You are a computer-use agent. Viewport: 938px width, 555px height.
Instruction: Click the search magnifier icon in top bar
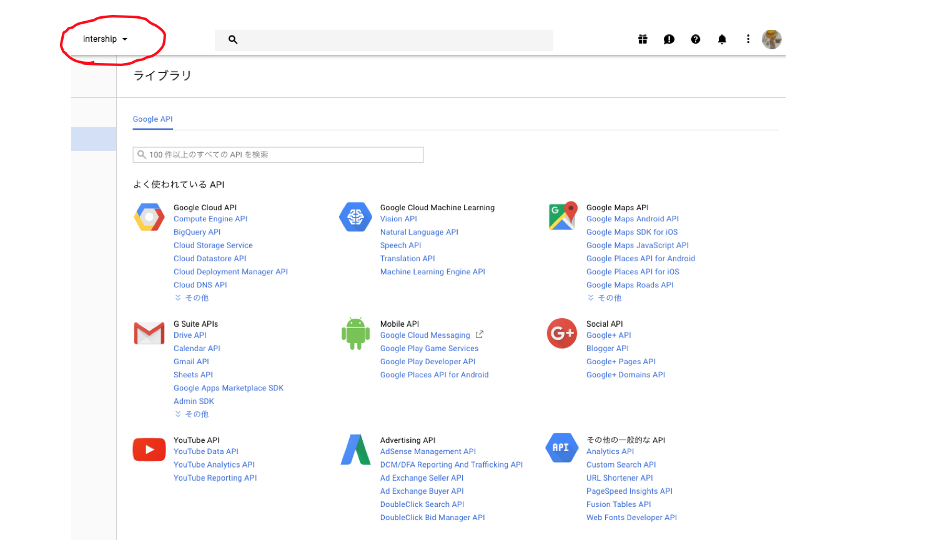(233, 39)
